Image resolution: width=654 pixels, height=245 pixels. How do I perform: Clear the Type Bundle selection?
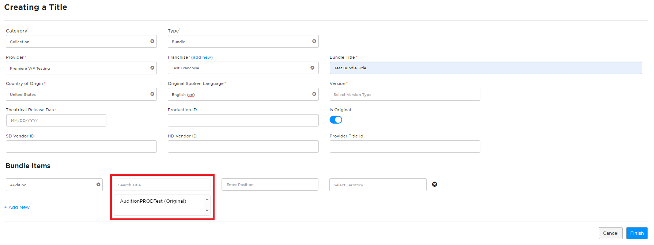tap(314, 41)
